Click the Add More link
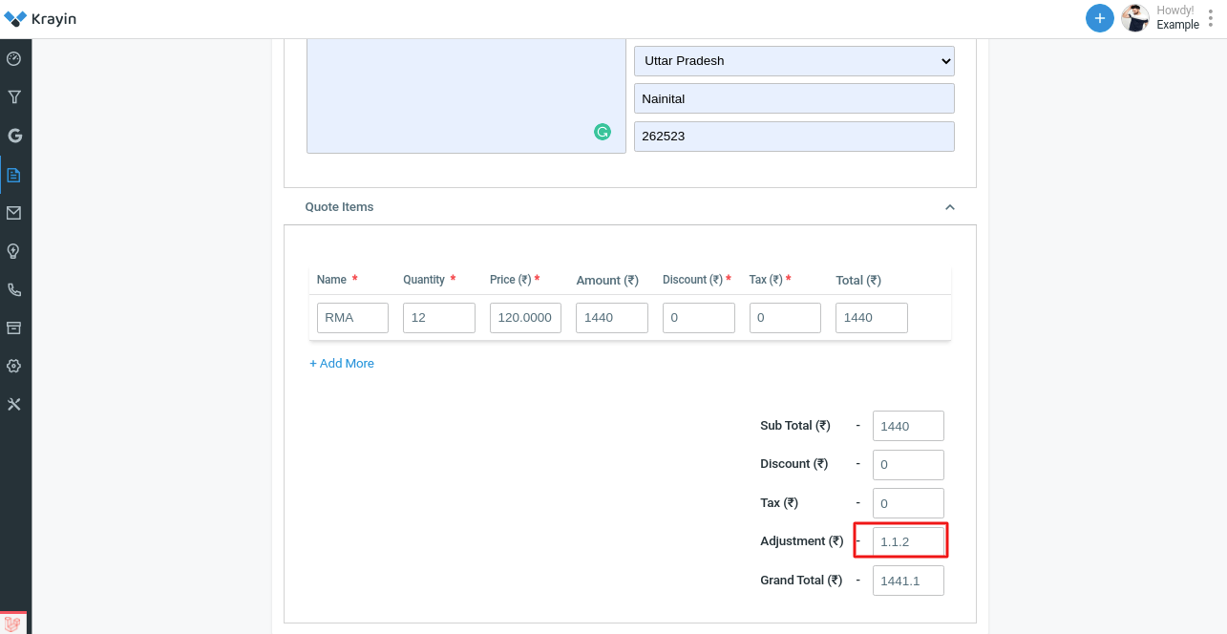This screenshot has height=634, width=1227. 341,363
